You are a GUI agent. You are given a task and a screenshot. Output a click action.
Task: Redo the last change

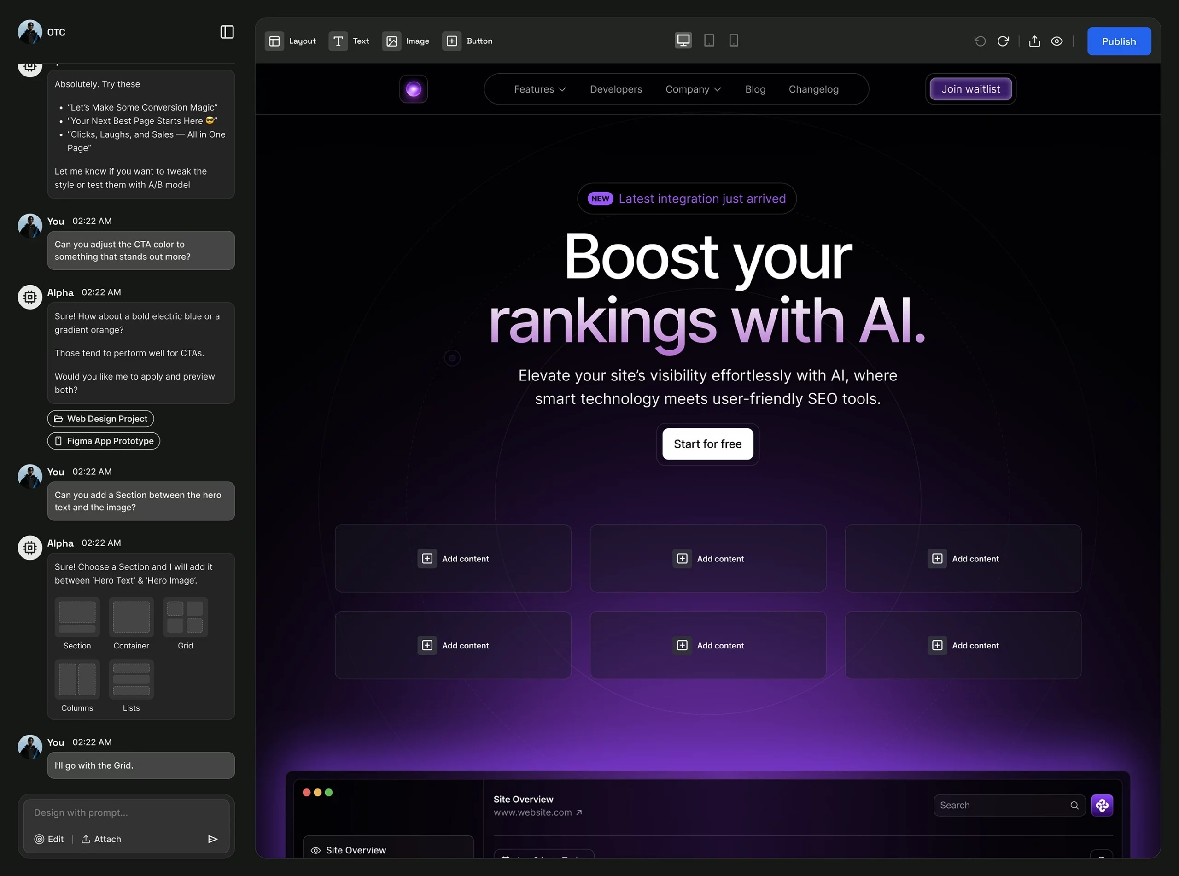[1003, 41]
